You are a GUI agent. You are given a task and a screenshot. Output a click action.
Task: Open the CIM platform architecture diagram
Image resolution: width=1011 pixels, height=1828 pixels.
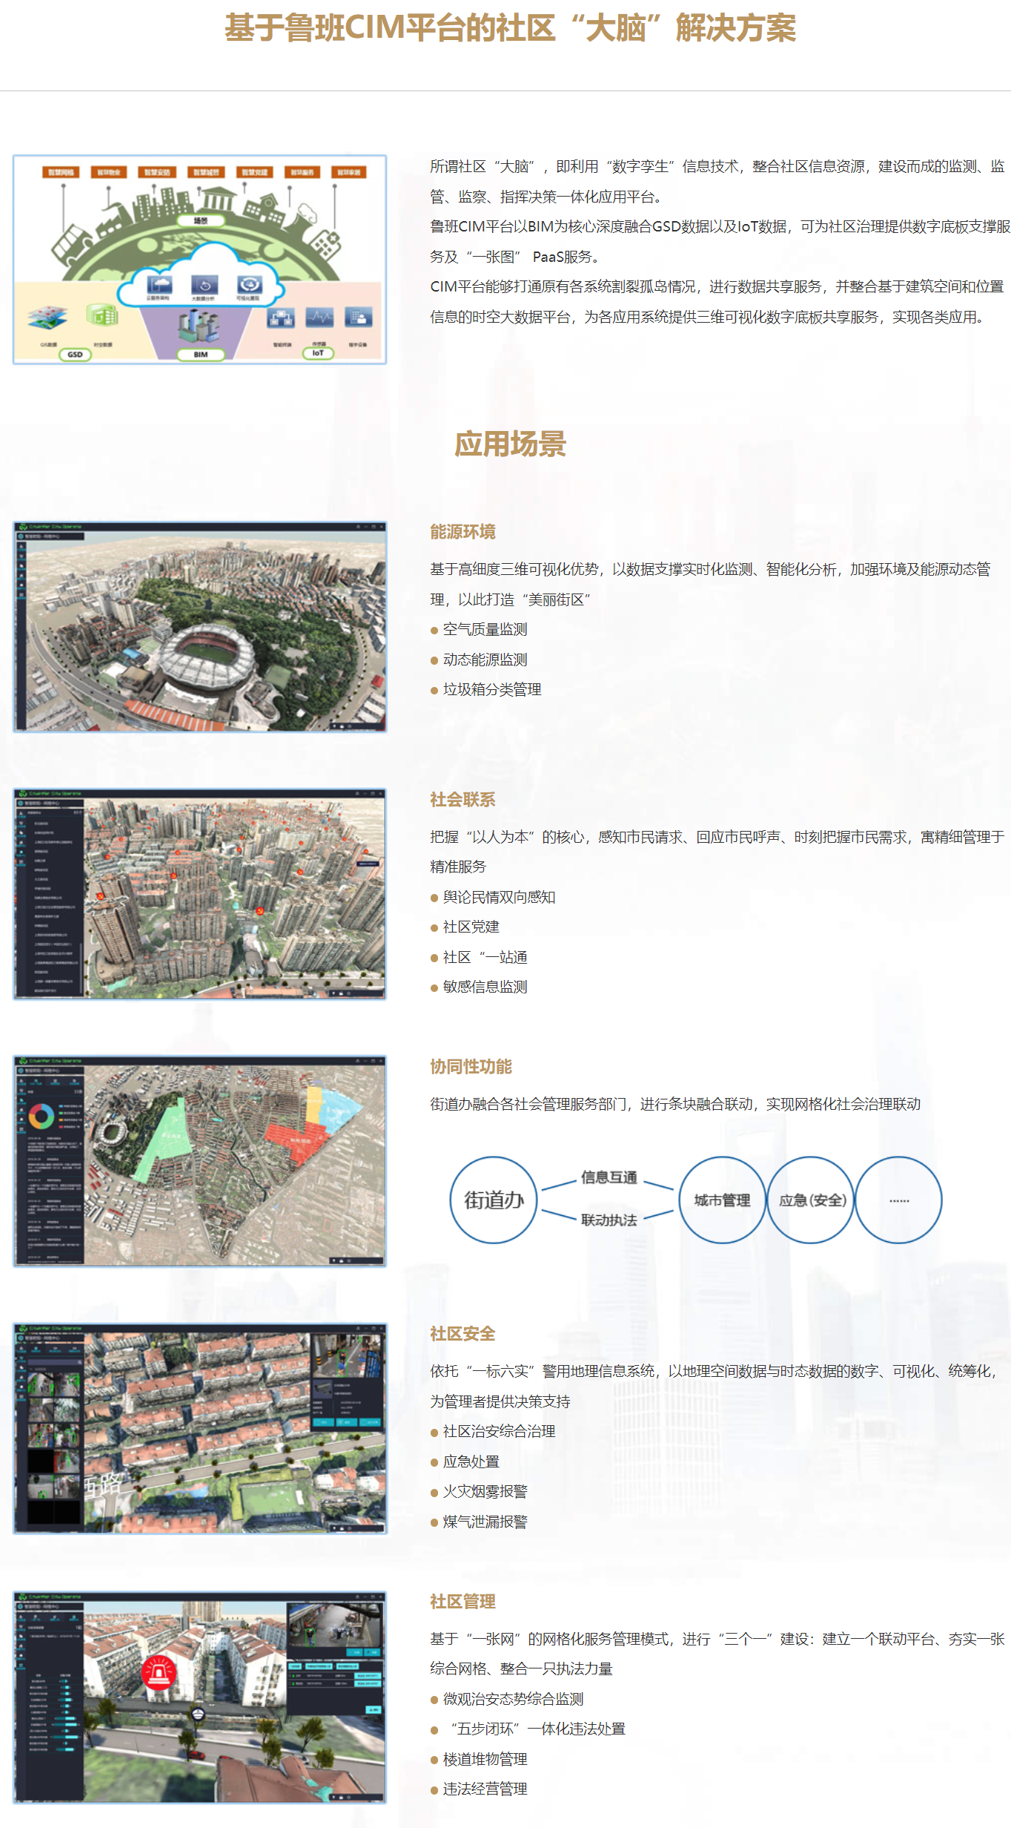200,260
